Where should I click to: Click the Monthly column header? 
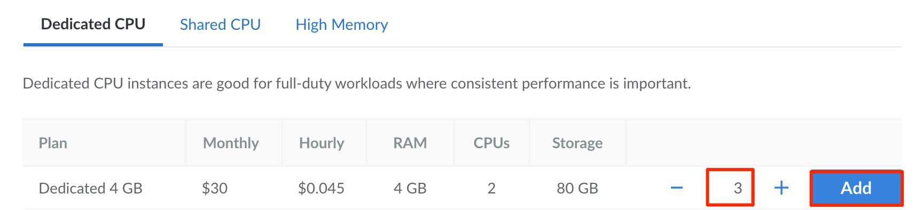click(231, 143)
